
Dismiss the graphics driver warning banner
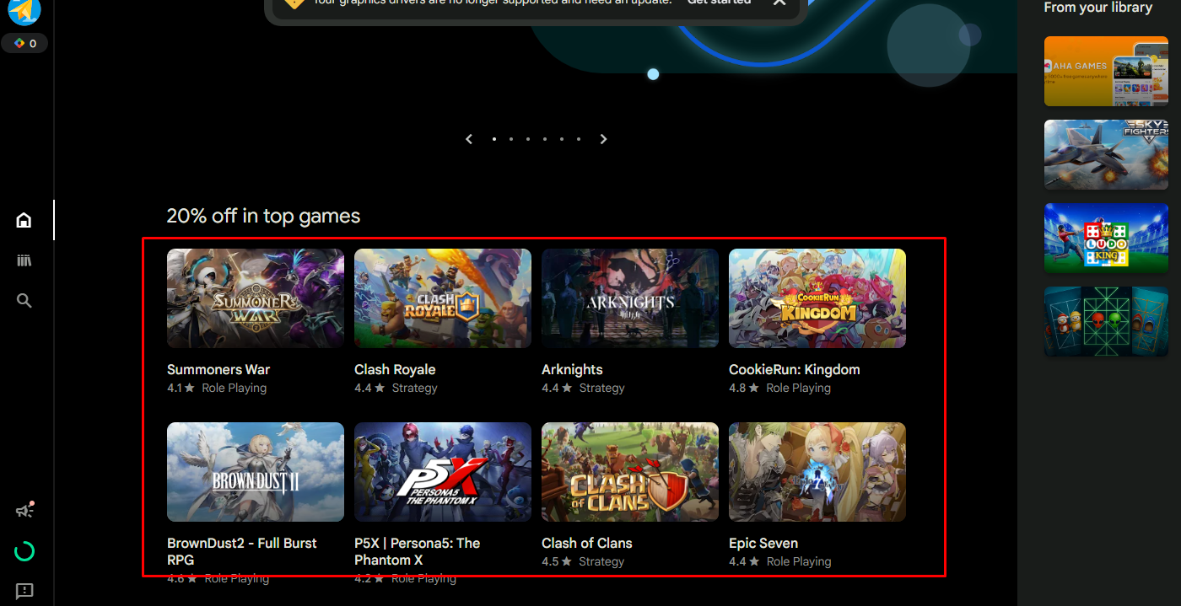tap(779, 3)
